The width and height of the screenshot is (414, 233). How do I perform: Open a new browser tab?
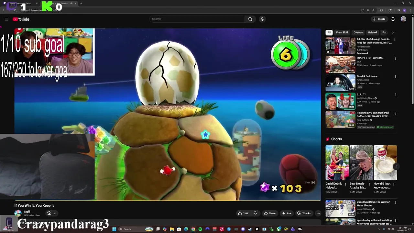pyautogui.click(x=81, y=3)
